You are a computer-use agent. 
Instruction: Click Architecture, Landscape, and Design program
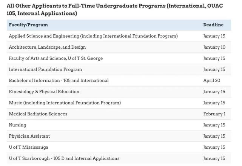pos(47,47)
